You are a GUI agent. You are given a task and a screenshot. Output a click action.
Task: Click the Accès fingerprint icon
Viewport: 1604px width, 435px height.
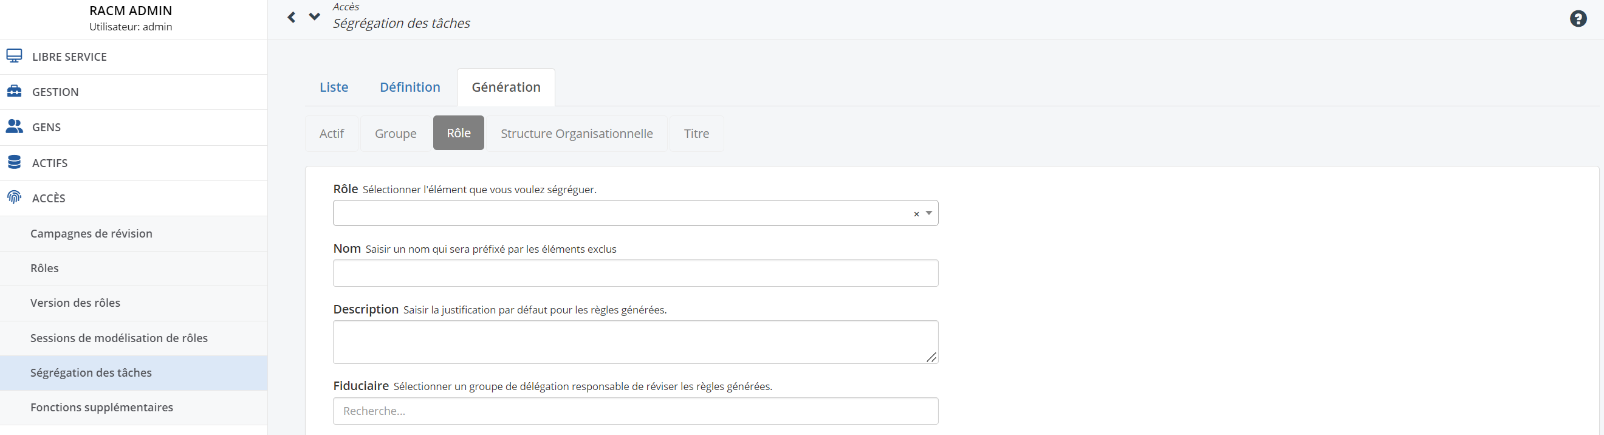pyautogui.click(x=15, y=198)
